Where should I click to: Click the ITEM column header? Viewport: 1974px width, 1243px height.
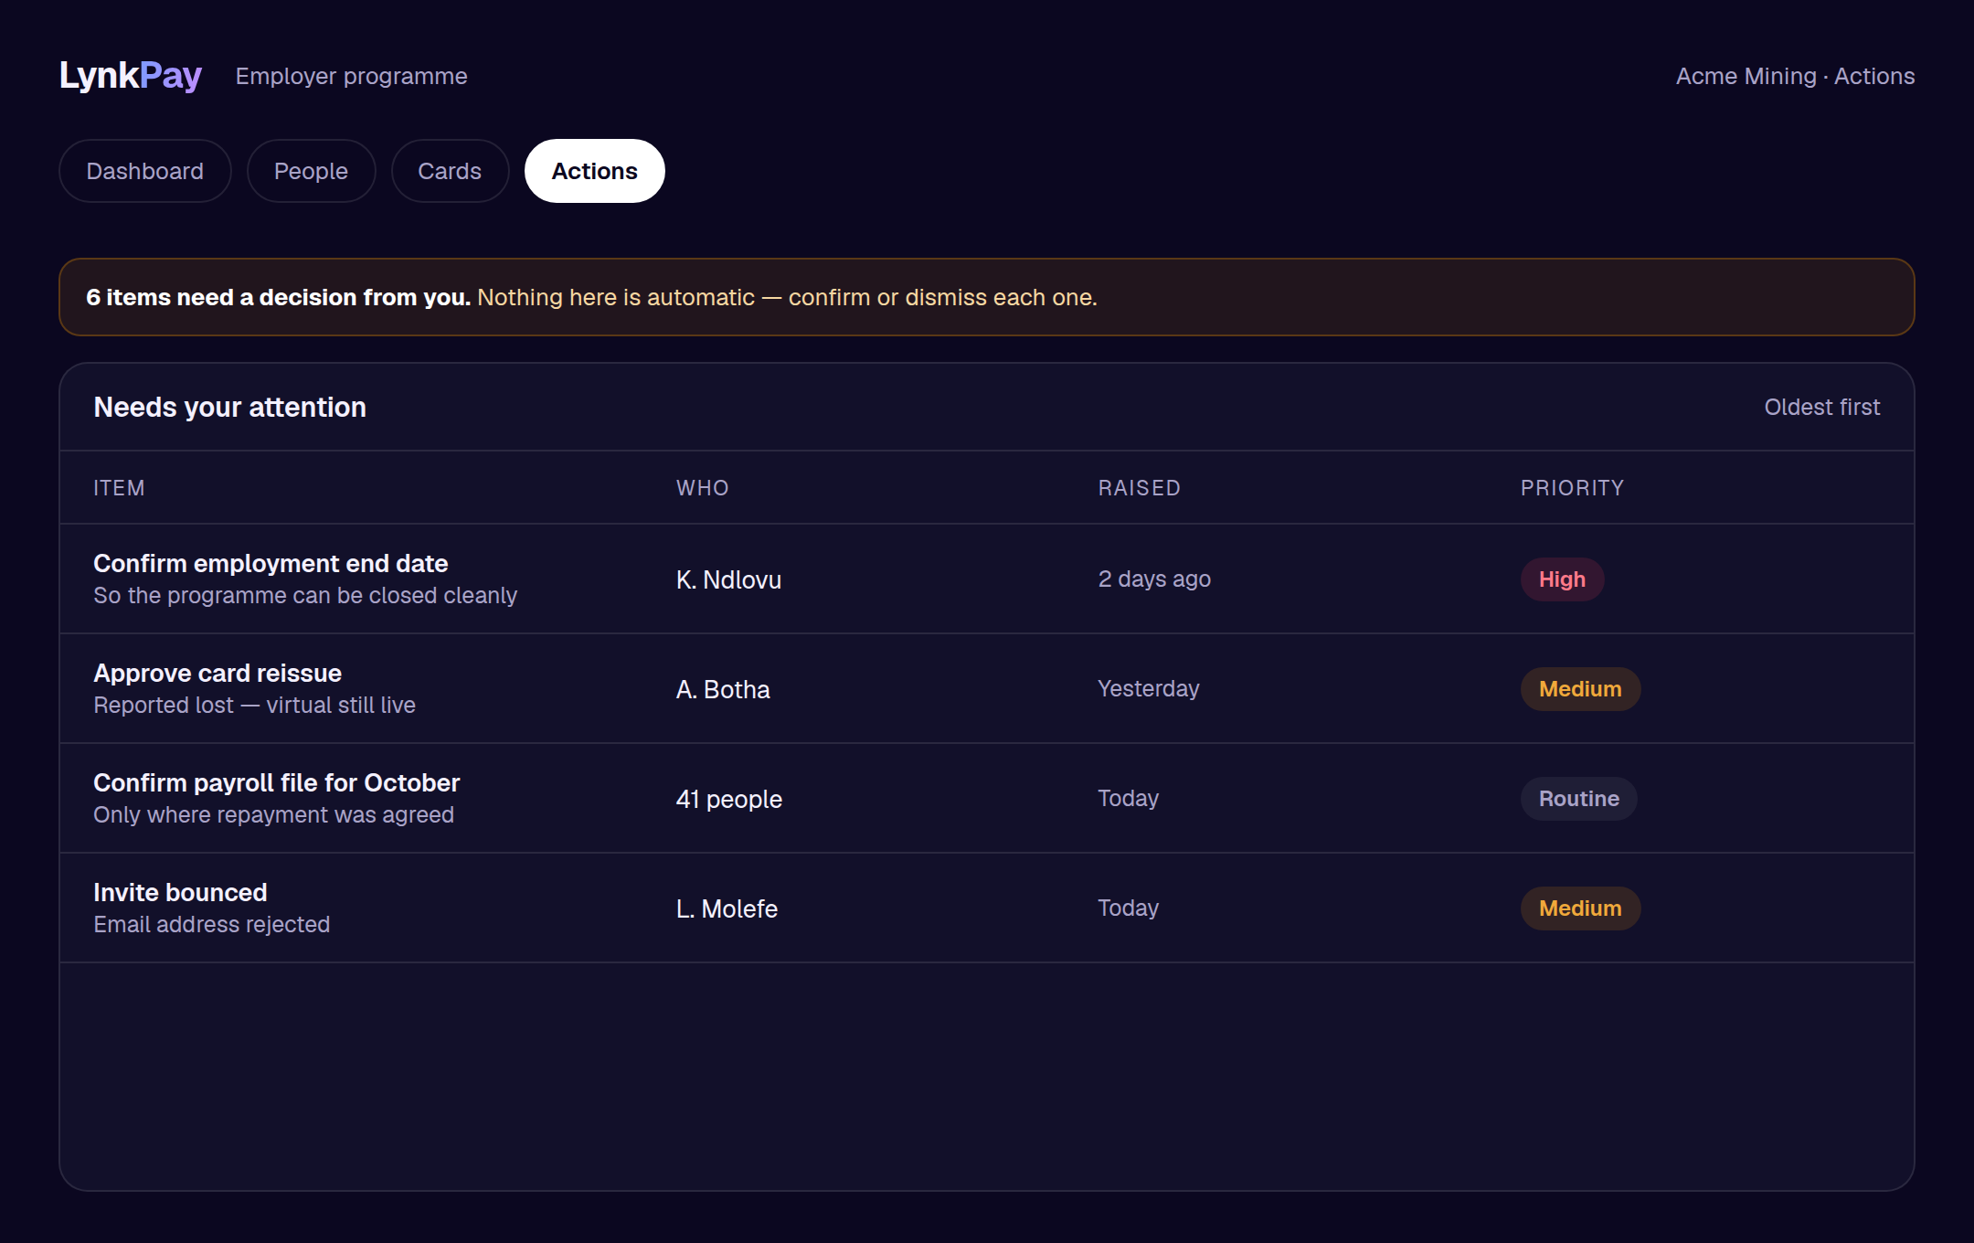[119, 488]
